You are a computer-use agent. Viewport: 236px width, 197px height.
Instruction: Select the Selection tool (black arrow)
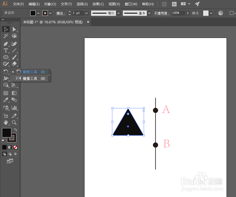pos(6,29)
